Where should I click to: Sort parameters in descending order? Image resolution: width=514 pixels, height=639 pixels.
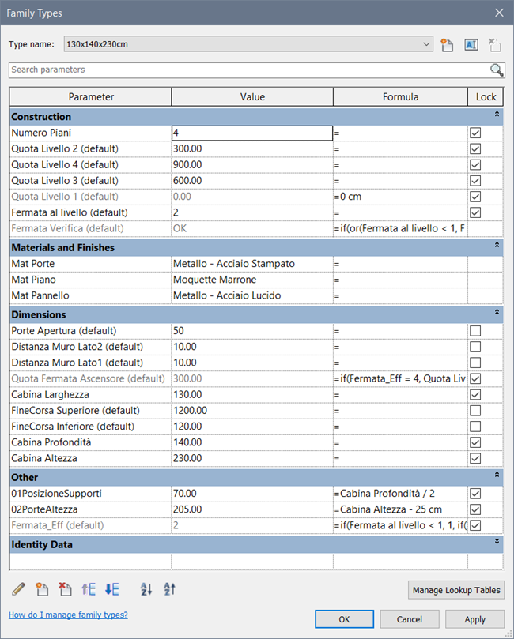[169, 589]
